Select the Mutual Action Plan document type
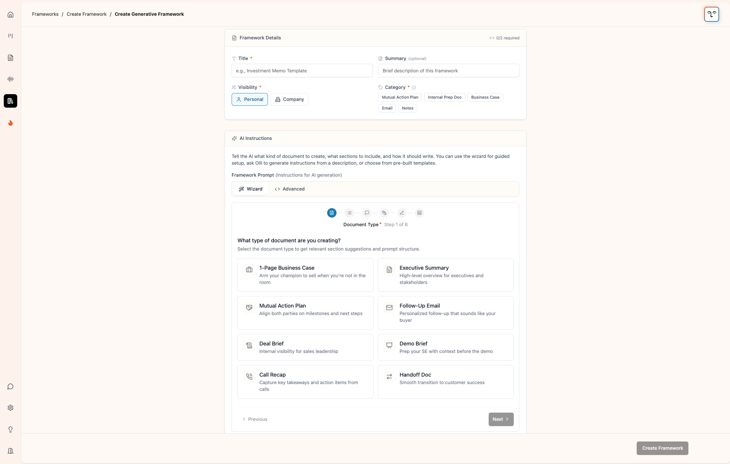The height and width of the screenshot is (464, 730). (x=305, y=312)
